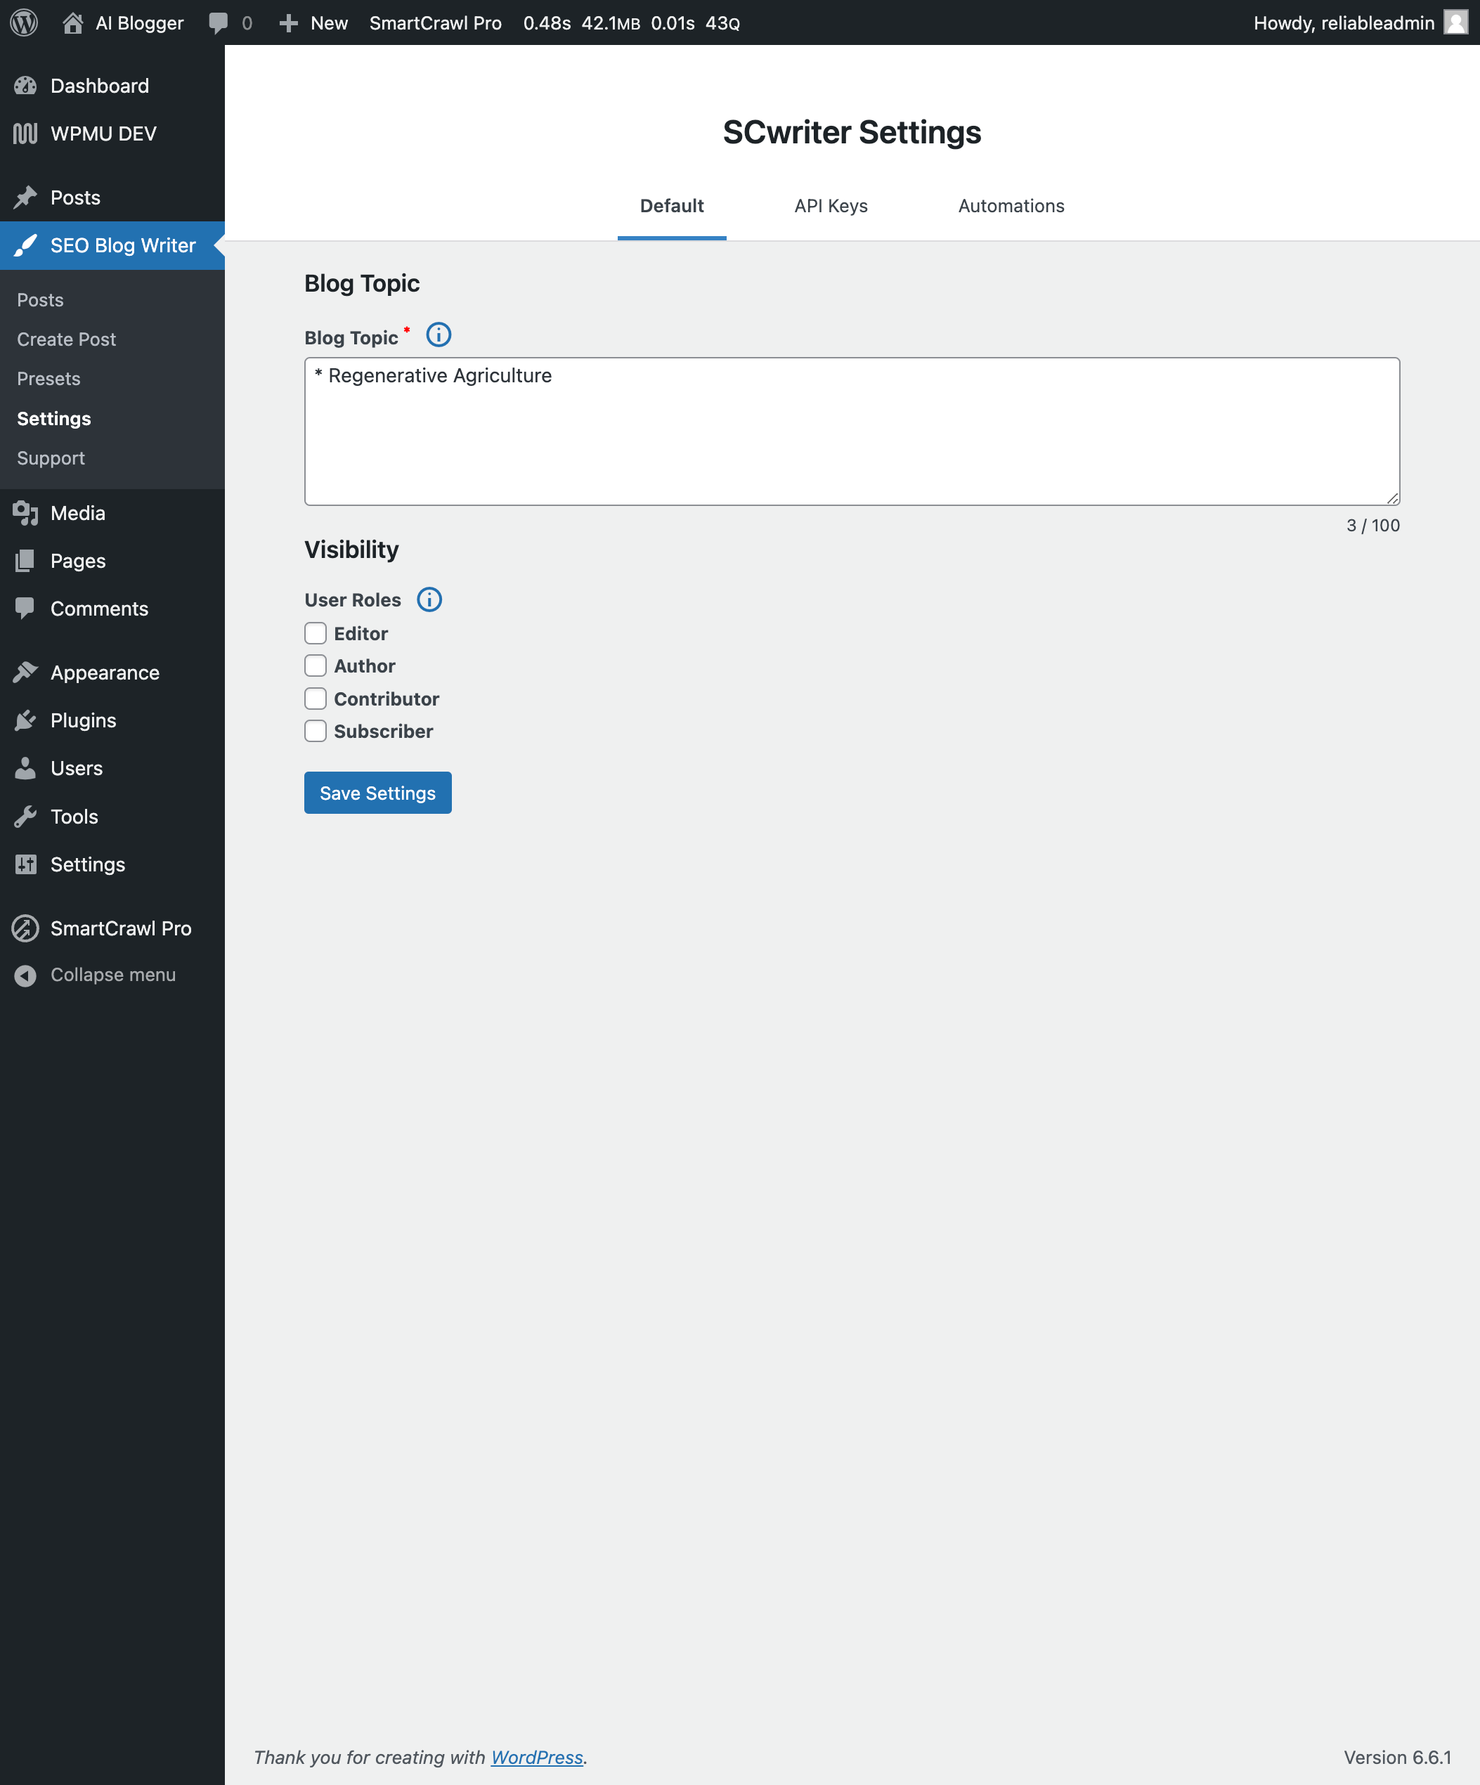Screen dimensions: 1480x1785
Task: Open the Dashboard sidebar item
Action: tap(100, 86)
